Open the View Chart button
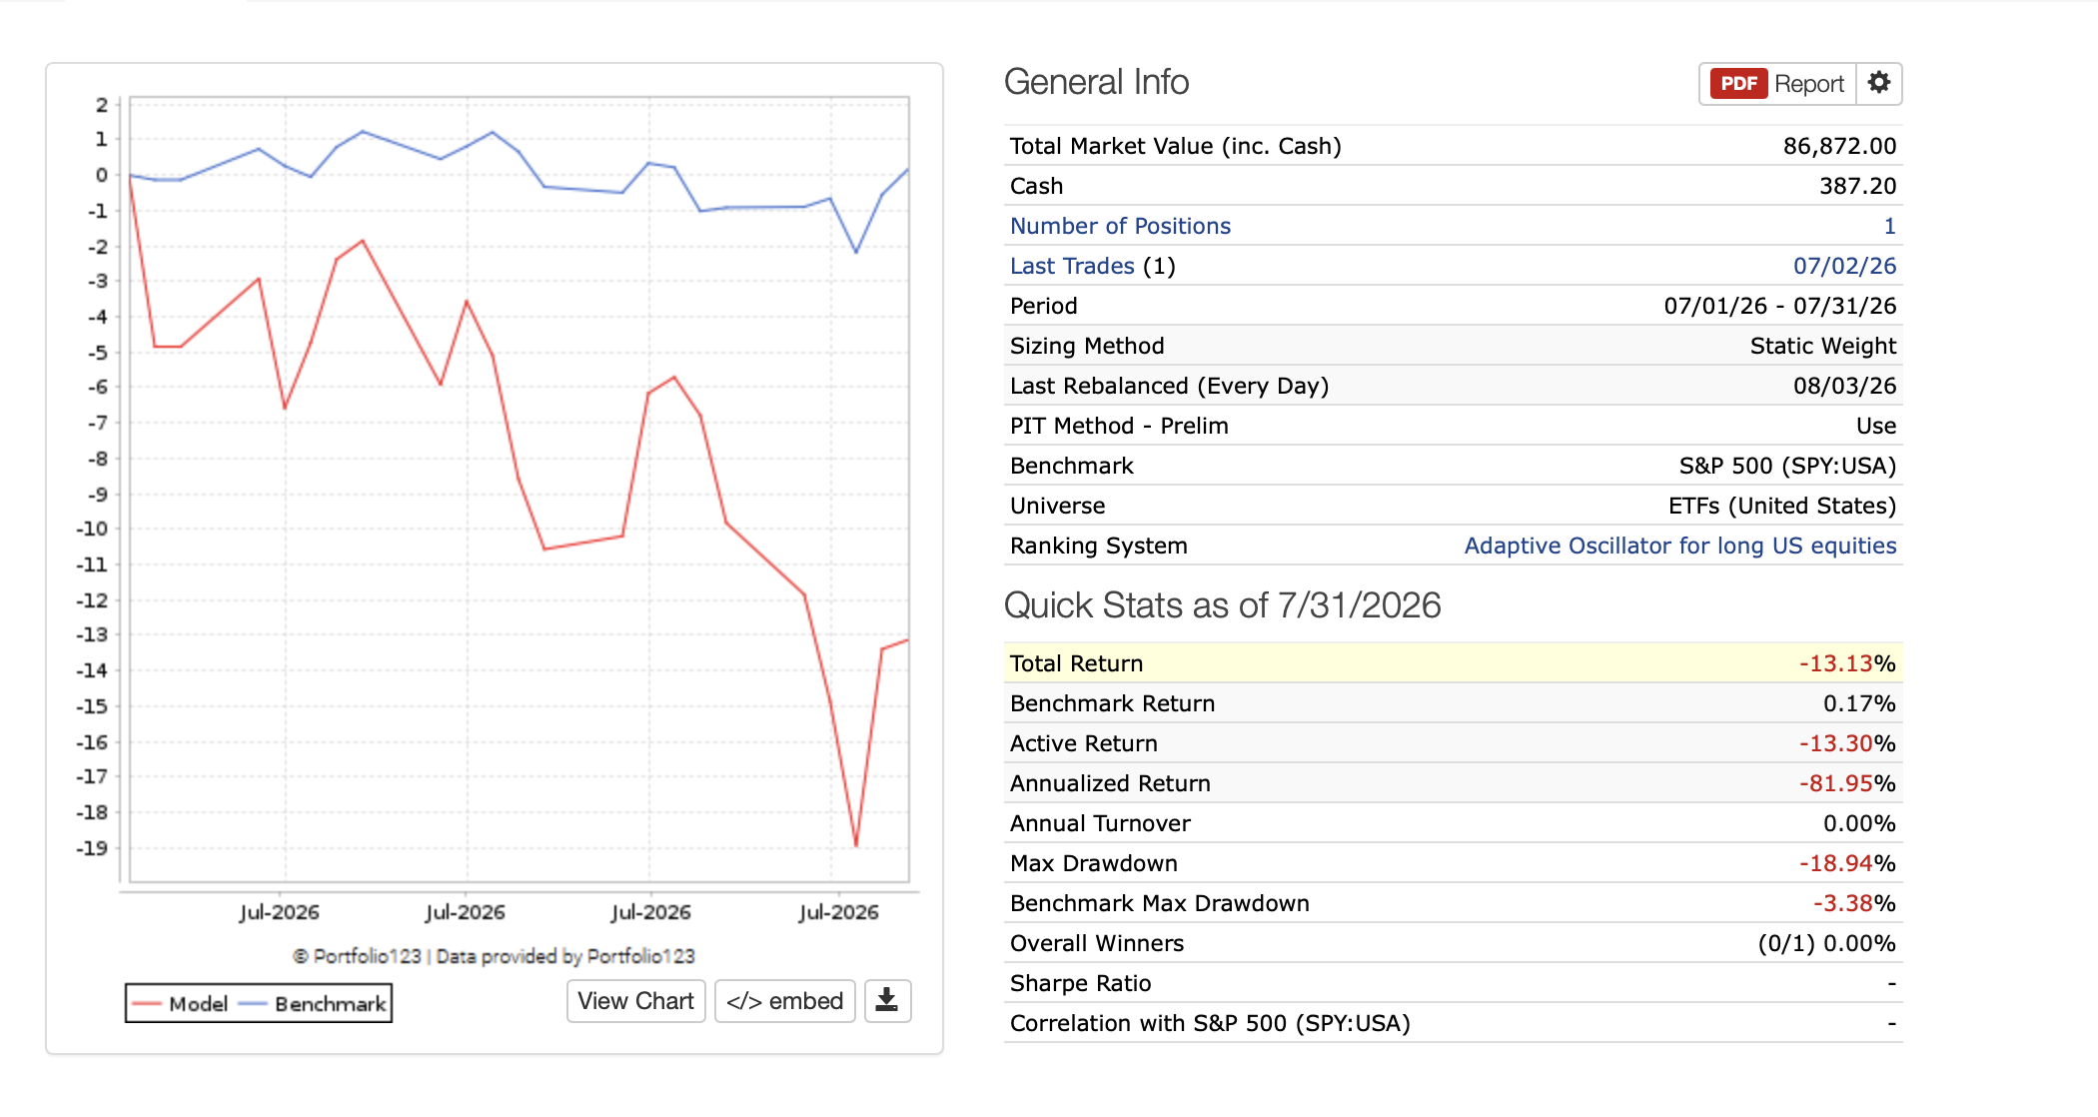This screenshot has width=2098, height=1117. point(636,1000)
